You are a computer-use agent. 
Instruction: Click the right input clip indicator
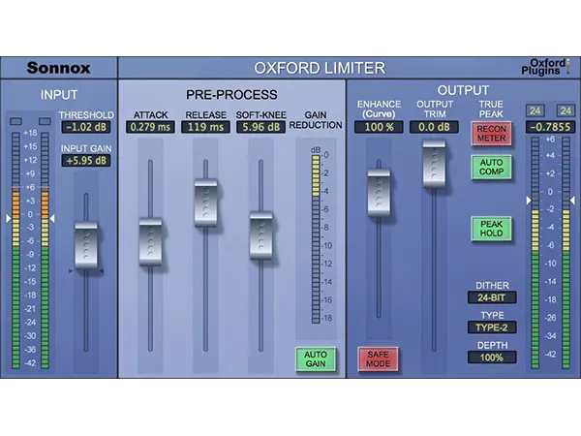tap(45, 121)
